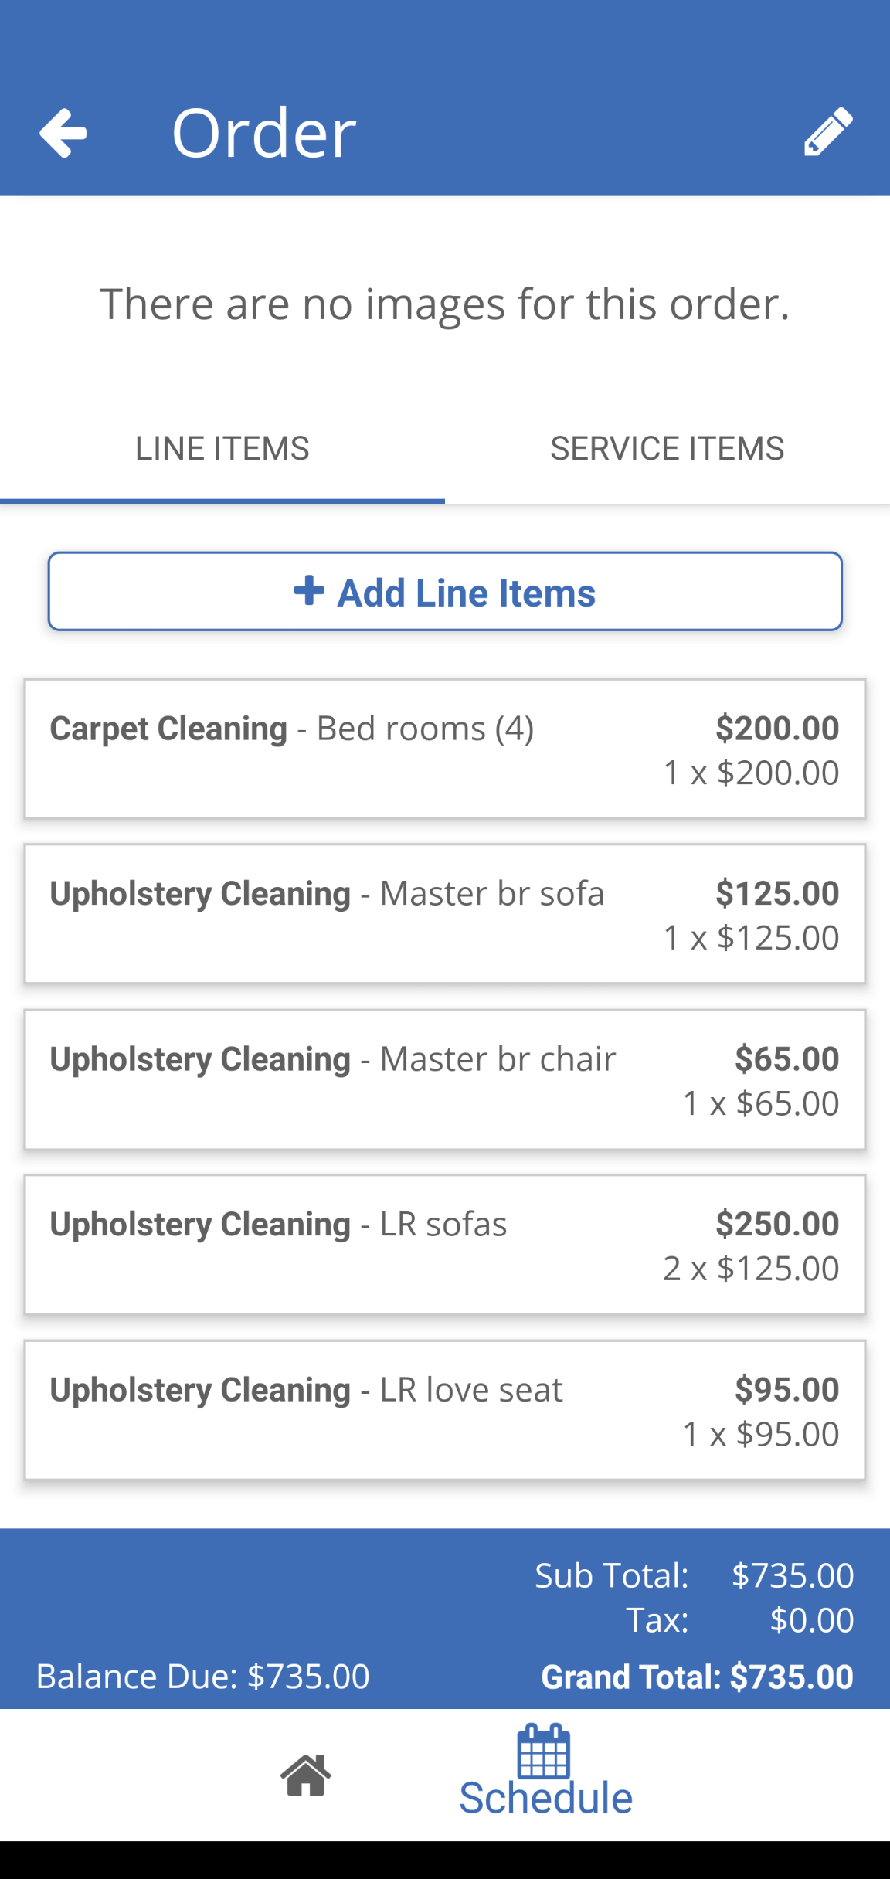This screenshot has width=890, height=1879.
Task: Go to home via house icon
Action: [x=306, y=1775]
